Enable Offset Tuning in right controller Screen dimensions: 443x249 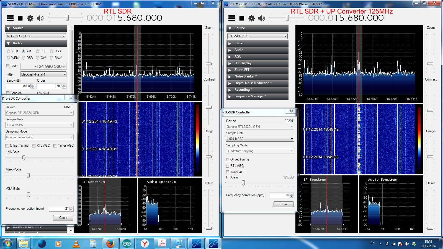point(228,159)
